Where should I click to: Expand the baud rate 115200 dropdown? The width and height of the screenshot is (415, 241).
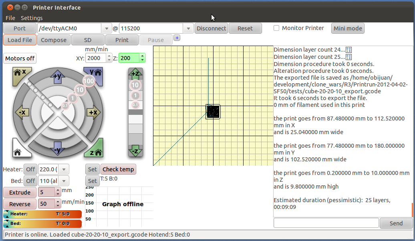click(189, 28)
